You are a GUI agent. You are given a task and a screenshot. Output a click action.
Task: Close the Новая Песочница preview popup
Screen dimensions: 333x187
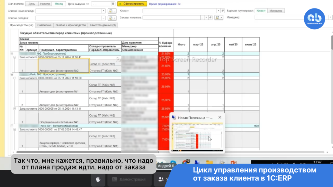[220, 117]
